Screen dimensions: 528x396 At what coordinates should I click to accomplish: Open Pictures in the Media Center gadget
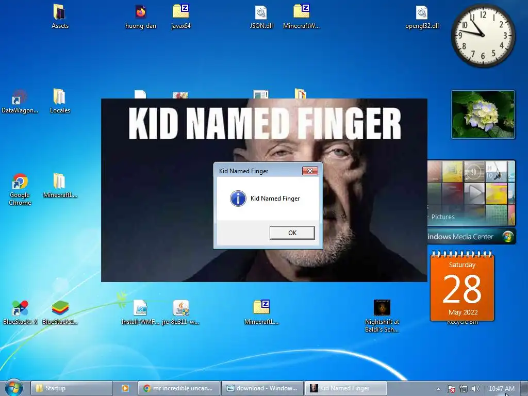(443, 217)
